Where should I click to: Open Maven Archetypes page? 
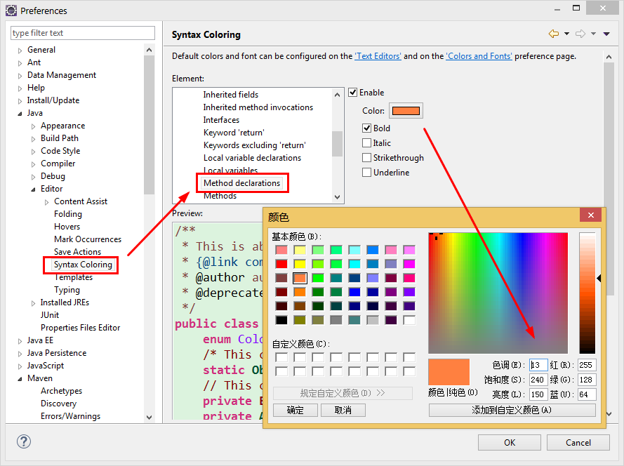(61, 391)
